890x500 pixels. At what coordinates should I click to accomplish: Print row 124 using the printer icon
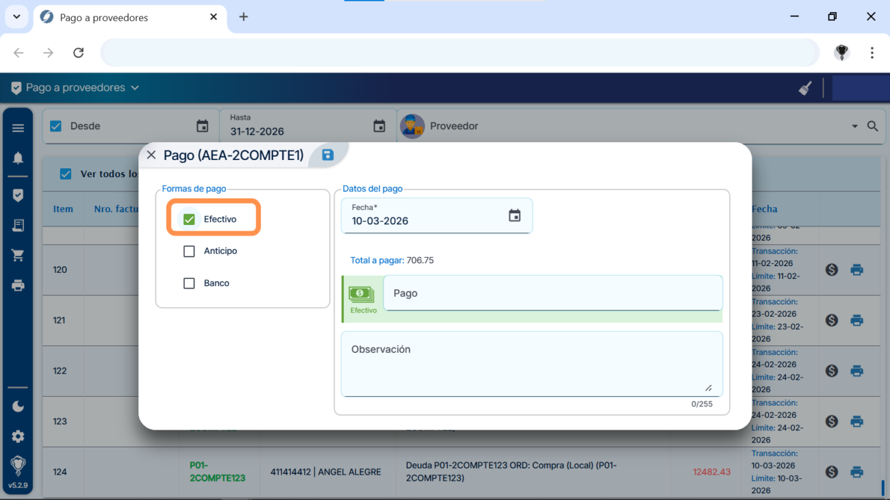coord(856,472)
